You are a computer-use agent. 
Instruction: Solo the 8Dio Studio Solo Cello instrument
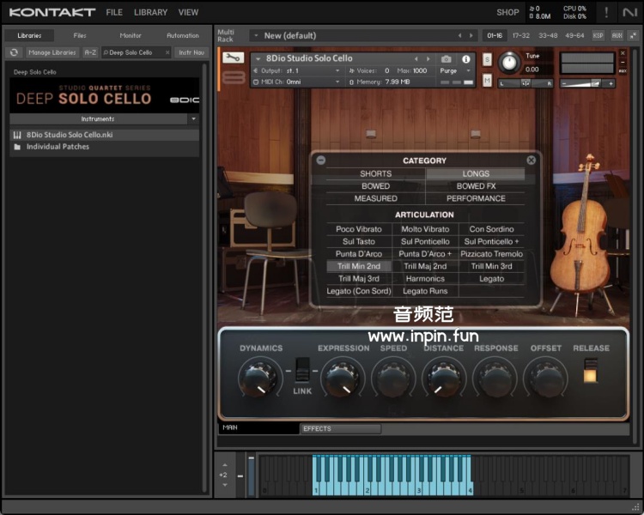point(487,59)
